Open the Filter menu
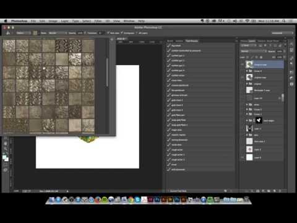This screenshot has height=223, width=297. click(x=98, y=21)
